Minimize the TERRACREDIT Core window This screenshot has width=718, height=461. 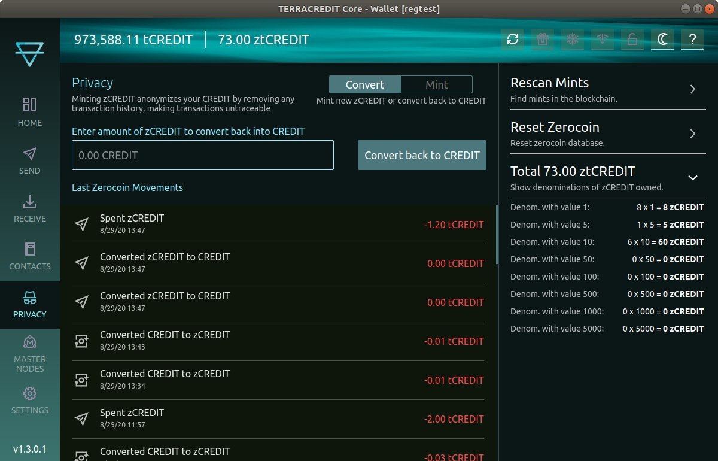click(686, 8)
